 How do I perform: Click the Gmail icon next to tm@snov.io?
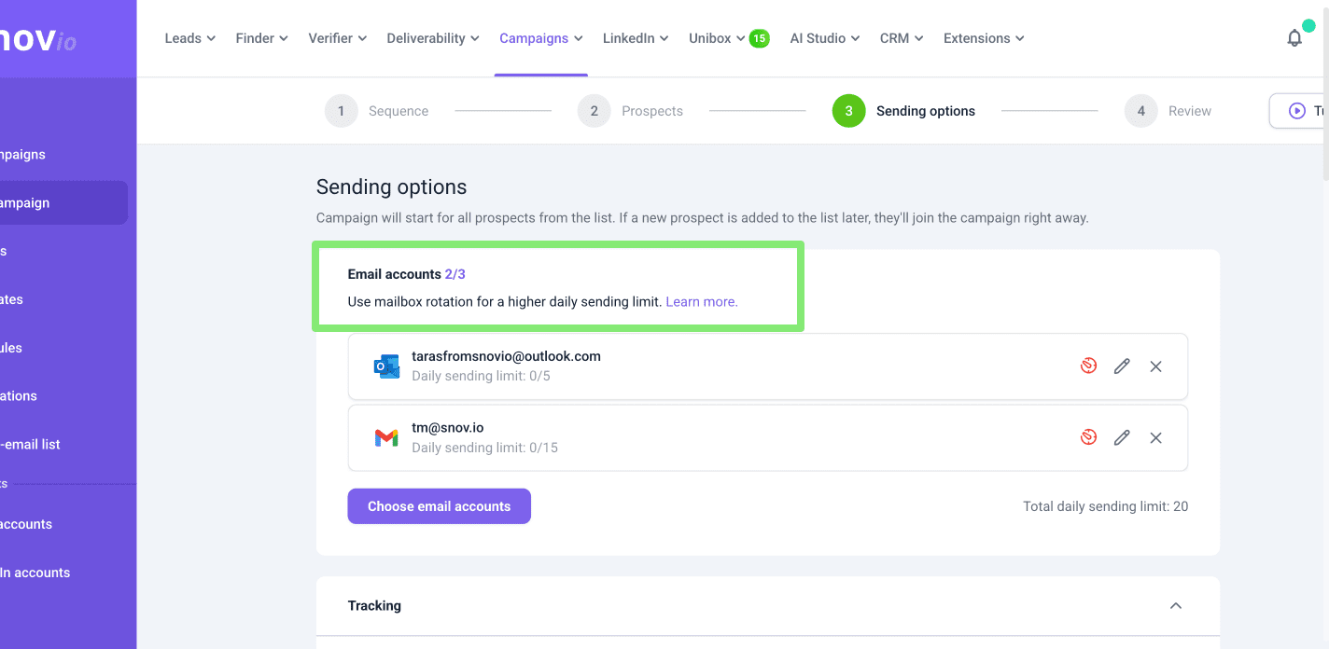385,437
